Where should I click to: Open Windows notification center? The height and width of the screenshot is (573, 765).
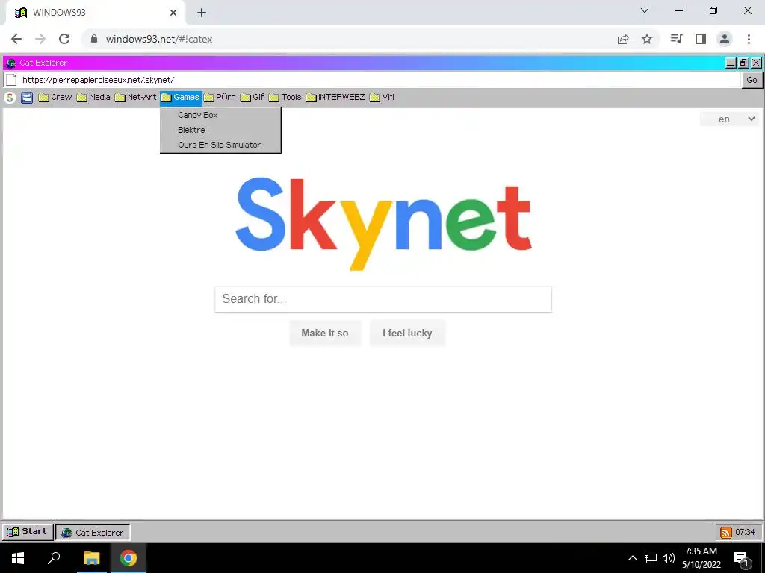(741, 559)
